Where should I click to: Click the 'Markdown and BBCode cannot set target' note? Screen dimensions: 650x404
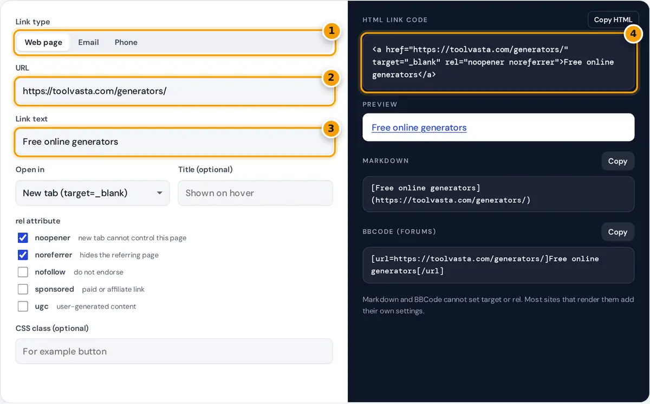point(498,305)
